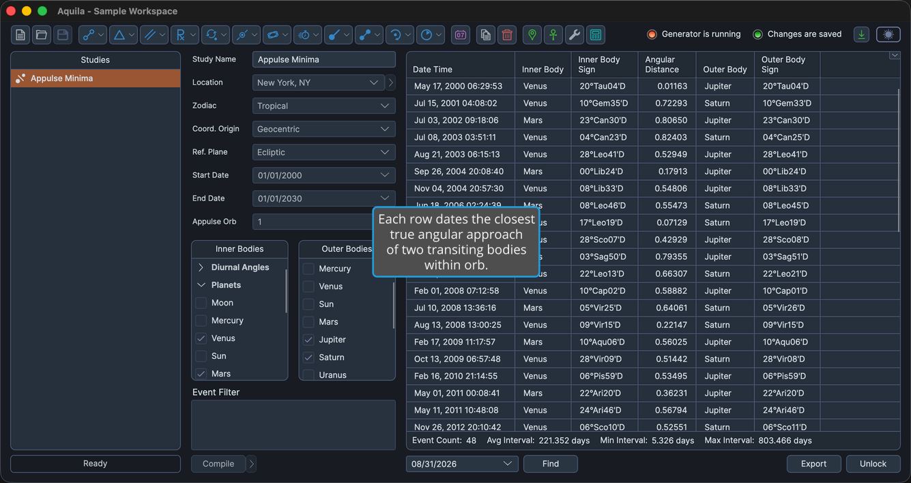Open the purple calendar icon

coord(461,35)
